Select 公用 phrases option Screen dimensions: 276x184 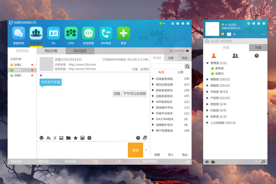(x=180, y=72)
